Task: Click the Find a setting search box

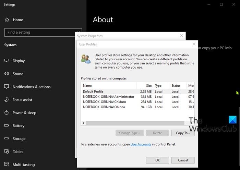Action: pyautogui.click(x=43, y=32)
